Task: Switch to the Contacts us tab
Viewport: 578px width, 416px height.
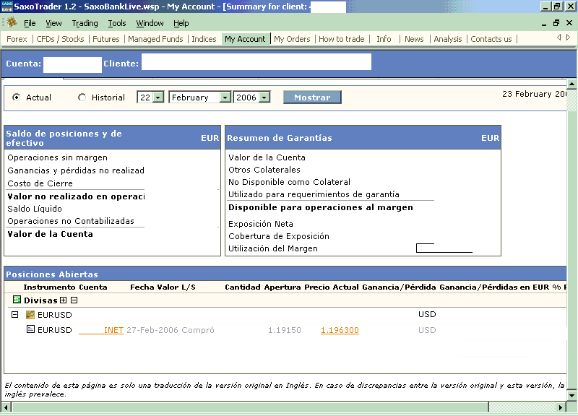Action: (491, 39)
